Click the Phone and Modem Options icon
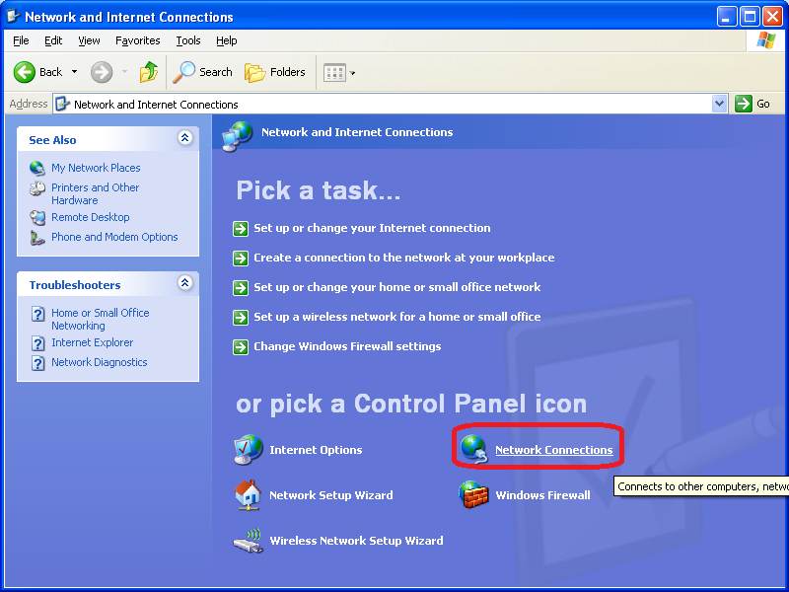Image resolution: width=789 pixels, height=592 pixels. pyautogui.click(x=37, y=237)
